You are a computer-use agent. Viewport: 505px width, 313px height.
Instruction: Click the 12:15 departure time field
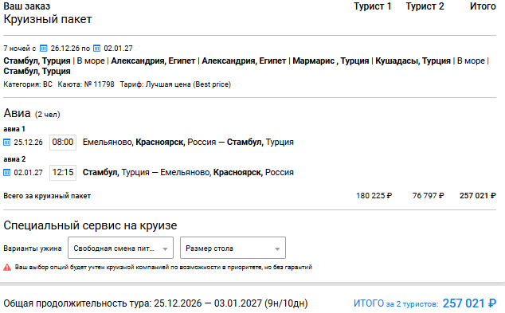63,172
